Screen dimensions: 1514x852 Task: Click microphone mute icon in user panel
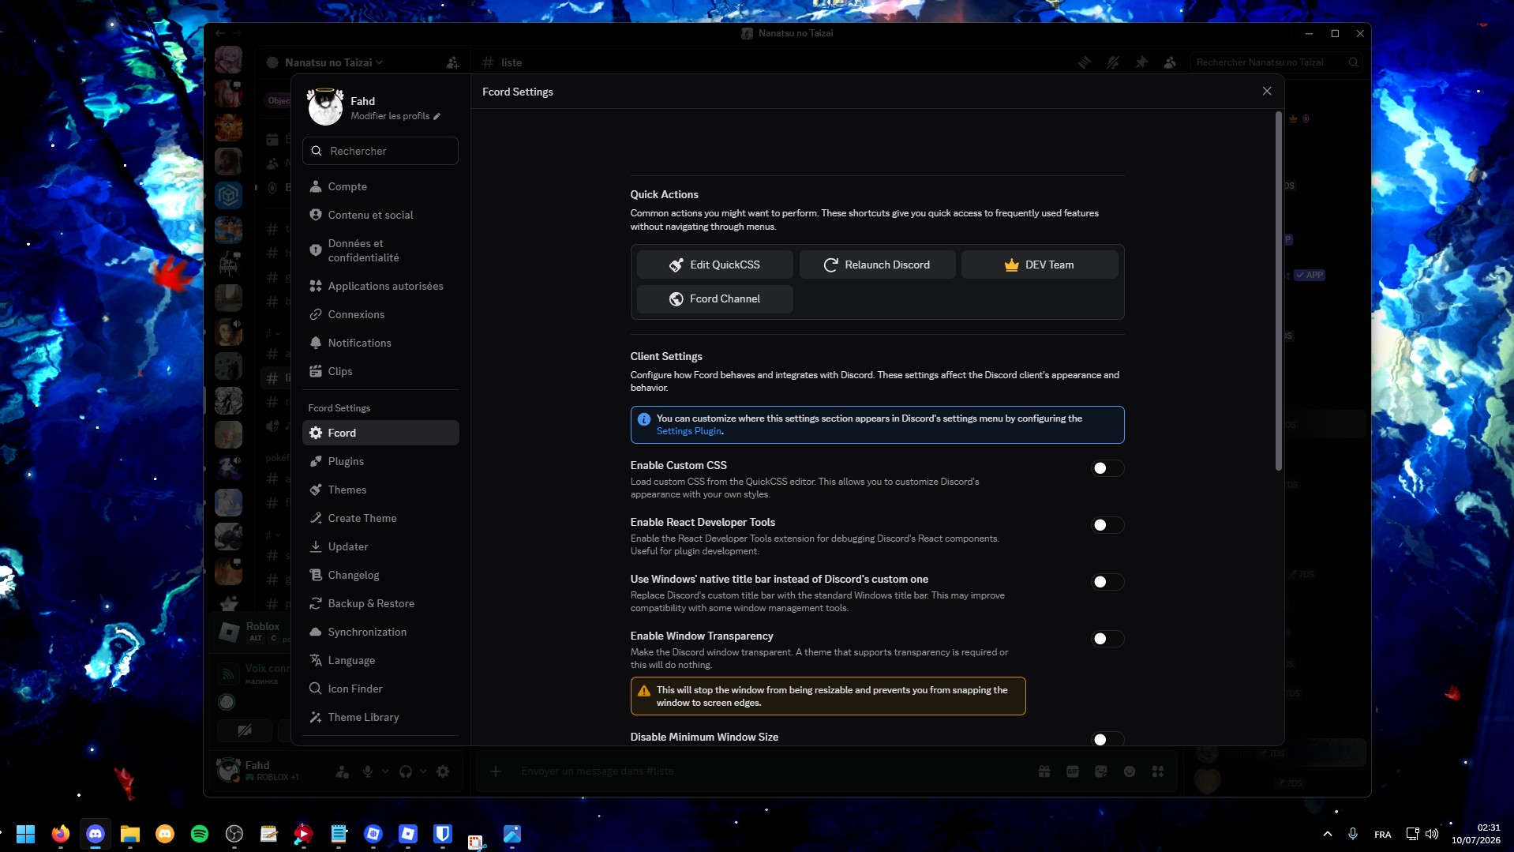pos(368,771)
